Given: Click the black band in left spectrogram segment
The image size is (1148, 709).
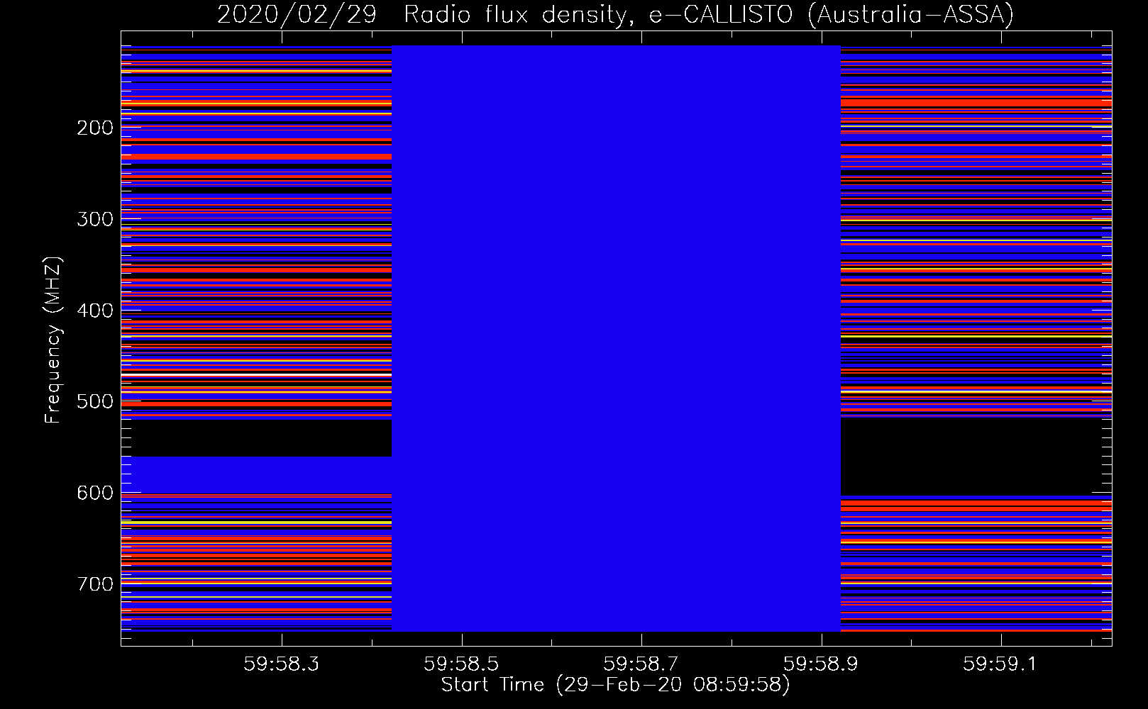Looking at the screenshot, I should click(x=256, y=438).
